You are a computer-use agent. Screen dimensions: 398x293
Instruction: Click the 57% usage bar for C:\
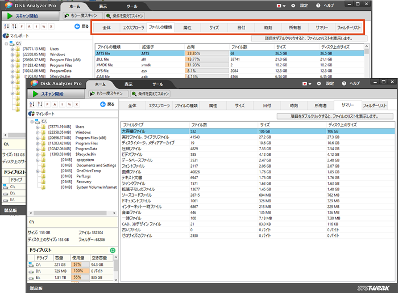(80, 265)
